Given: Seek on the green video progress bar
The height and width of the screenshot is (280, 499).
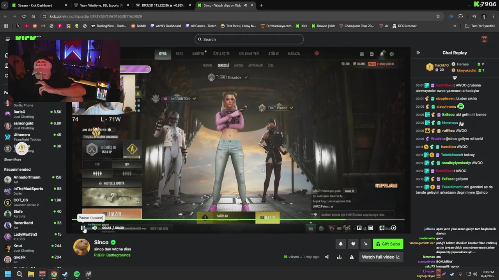Looking at the screenshot, I should pyautogui.click(x=238, y=220).
